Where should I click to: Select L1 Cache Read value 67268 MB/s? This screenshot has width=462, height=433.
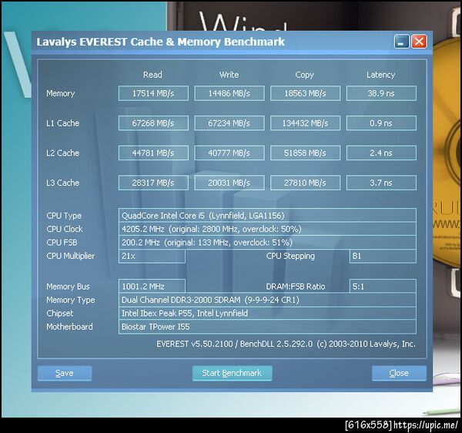pyautogui.click(x=153, y=123)
